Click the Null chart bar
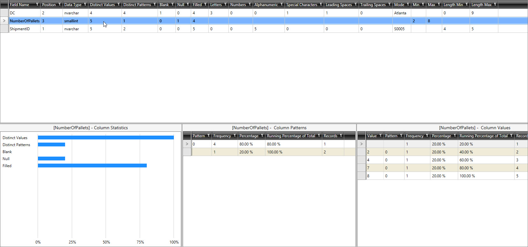Viewport: 528px width, 247px height. 51,159
